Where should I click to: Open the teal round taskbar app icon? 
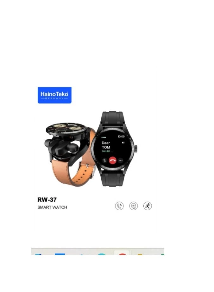(x=101, y=254)
